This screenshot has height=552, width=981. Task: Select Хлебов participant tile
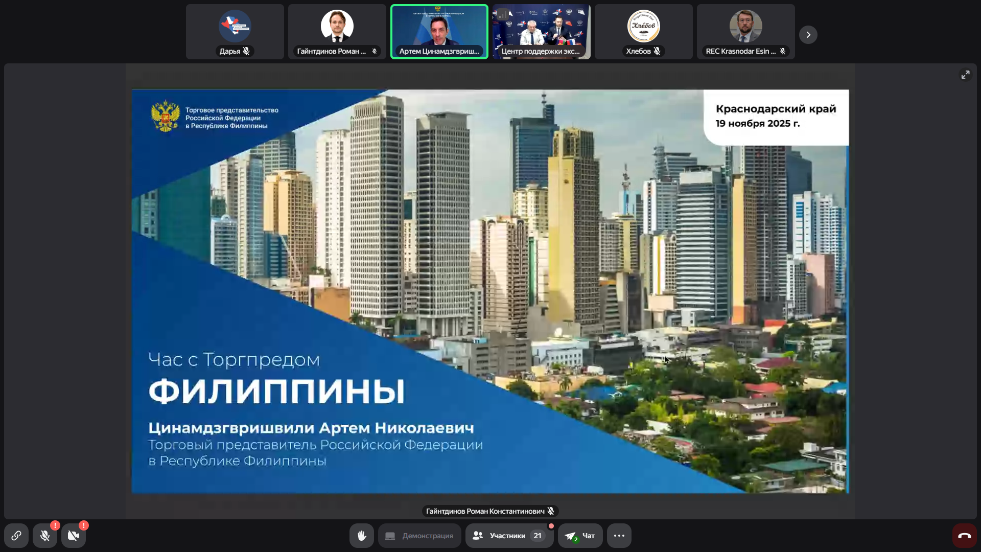[x=644, y=32]
